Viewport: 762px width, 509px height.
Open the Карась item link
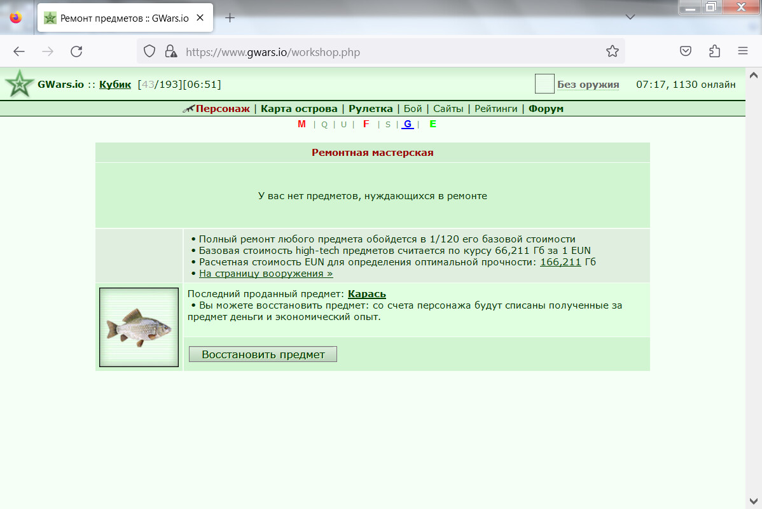[x=367, y=294]
